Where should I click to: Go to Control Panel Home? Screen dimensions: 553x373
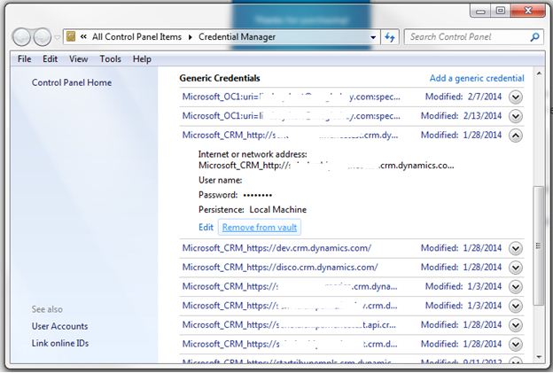(x=72, y=82)
